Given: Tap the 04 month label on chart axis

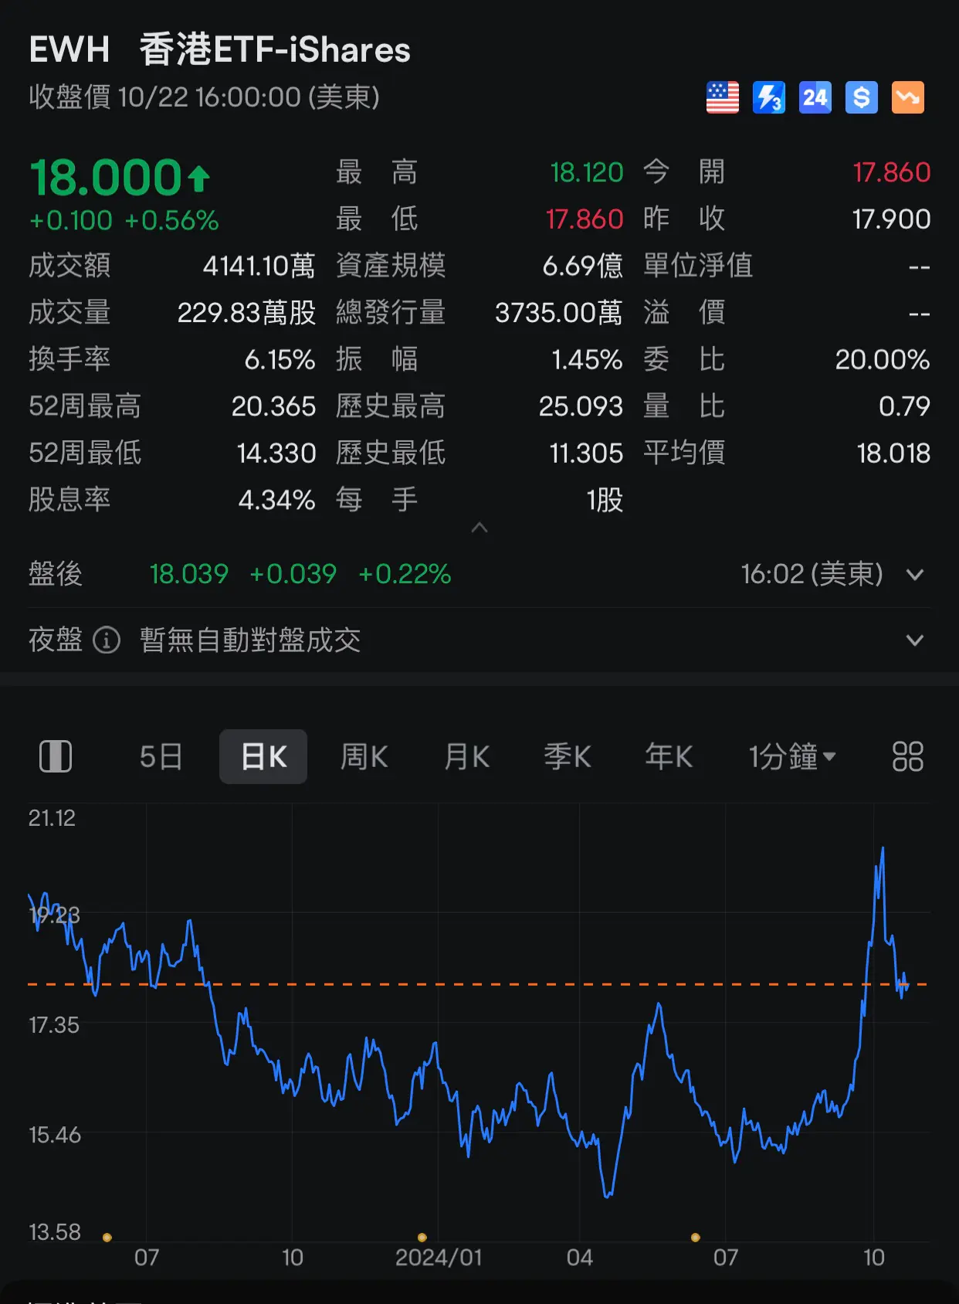Looking at the screenshot, I should click(579, 1258).
